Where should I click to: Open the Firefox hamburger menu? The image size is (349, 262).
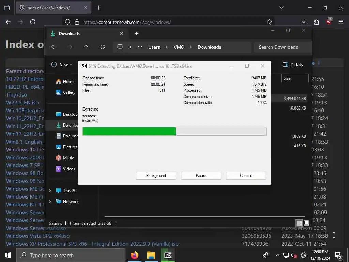pos(341,22)
